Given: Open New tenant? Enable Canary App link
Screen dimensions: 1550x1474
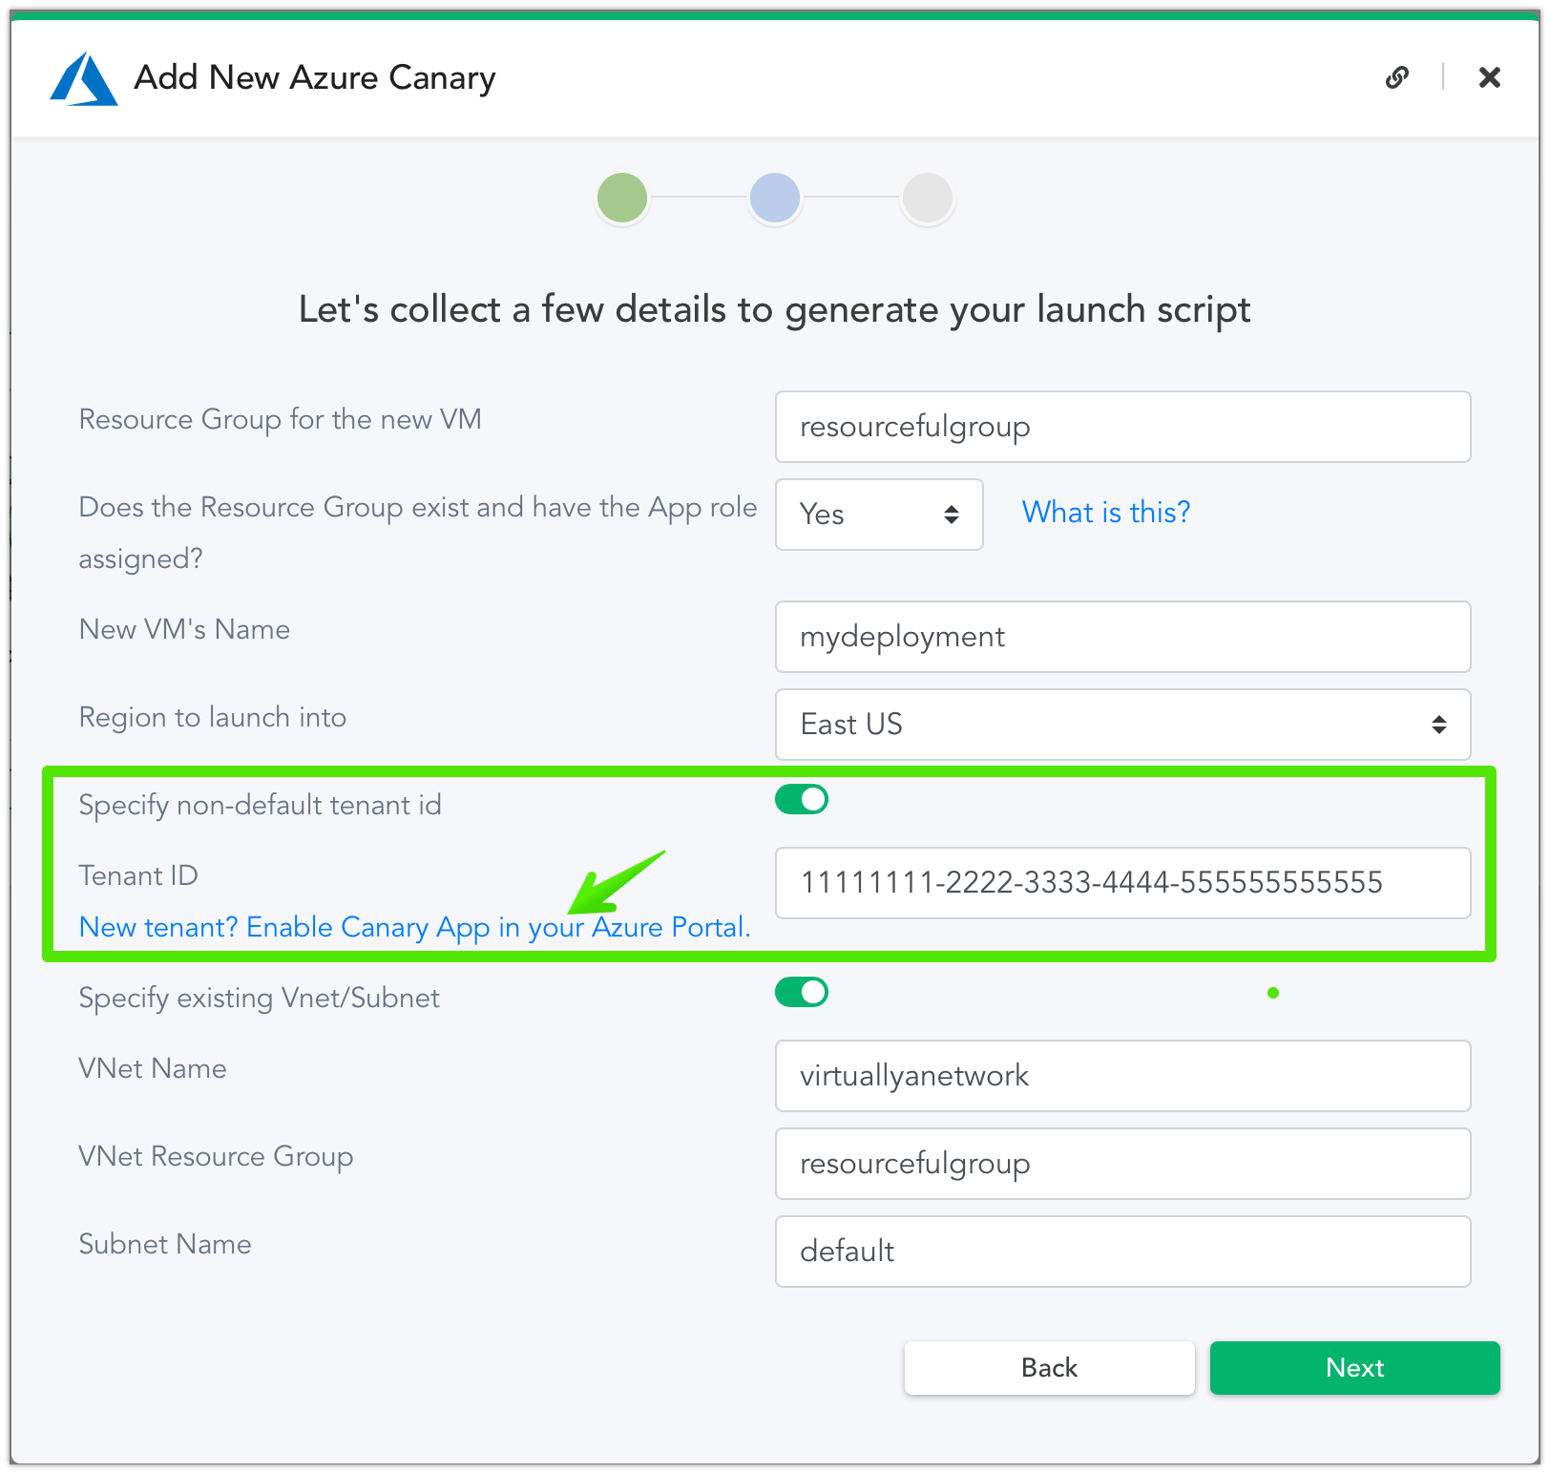Looking at the screenshot, I should [415, 927].
